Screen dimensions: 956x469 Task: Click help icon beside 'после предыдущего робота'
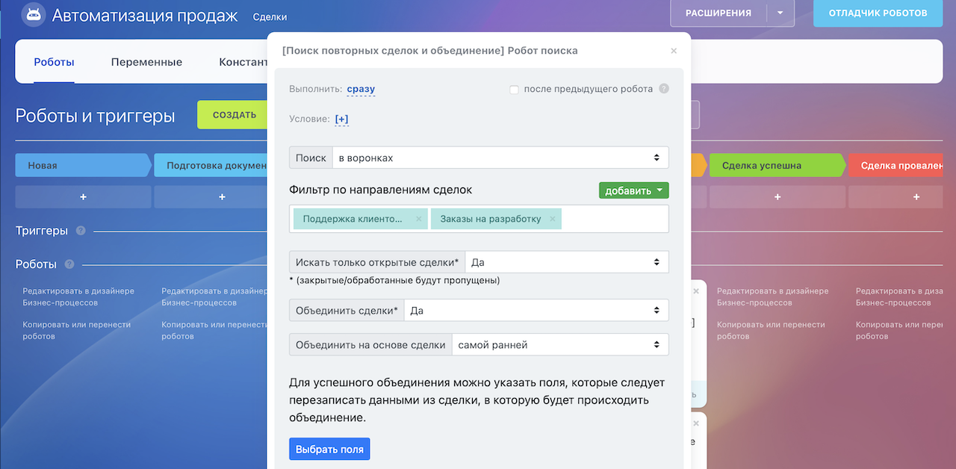(664, 89)
